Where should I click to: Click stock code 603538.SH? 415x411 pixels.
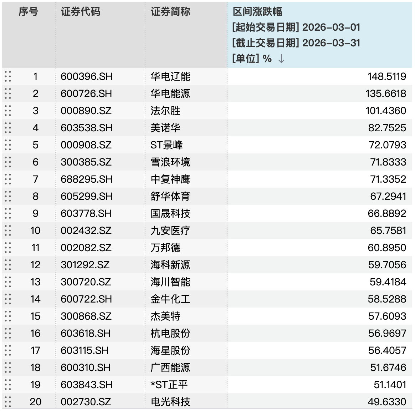pyautogui.click(x=87, y=128)
